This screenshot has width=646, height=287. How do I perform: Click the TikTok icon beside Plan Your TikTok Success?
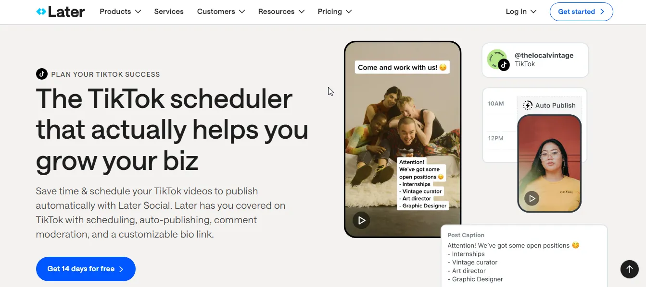(42, 74)
